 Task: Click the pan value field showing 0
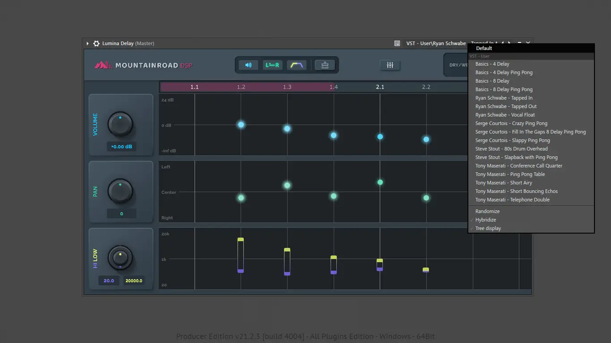122,213
